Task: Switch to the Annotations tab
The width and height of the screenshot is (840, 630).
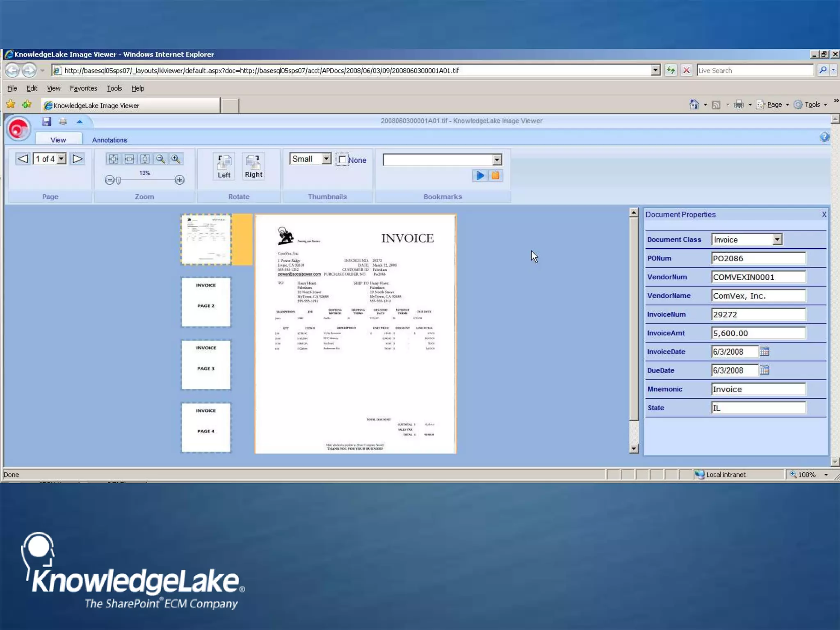Action: [110, 140]
